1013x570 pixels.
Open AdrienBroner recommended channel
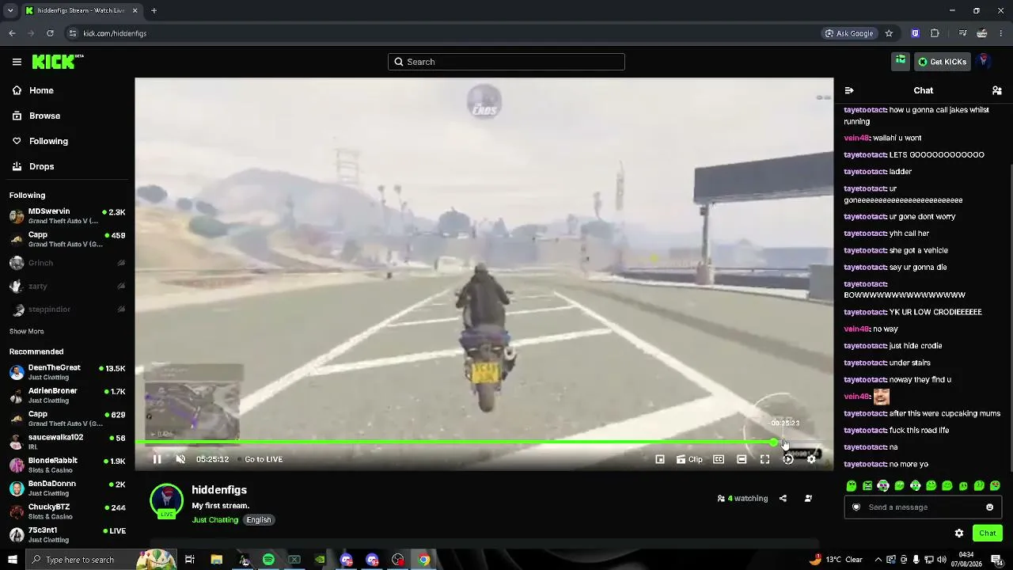(x=67, y=395)
